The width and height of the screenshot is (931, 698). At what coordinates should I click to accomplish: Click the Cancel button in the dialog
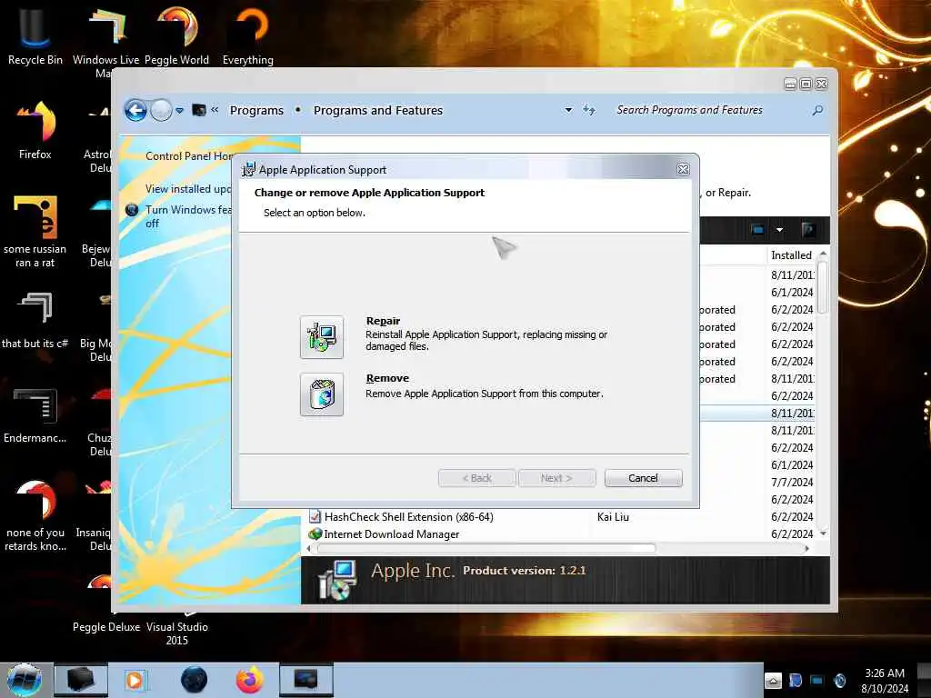[x=643, y=478]
